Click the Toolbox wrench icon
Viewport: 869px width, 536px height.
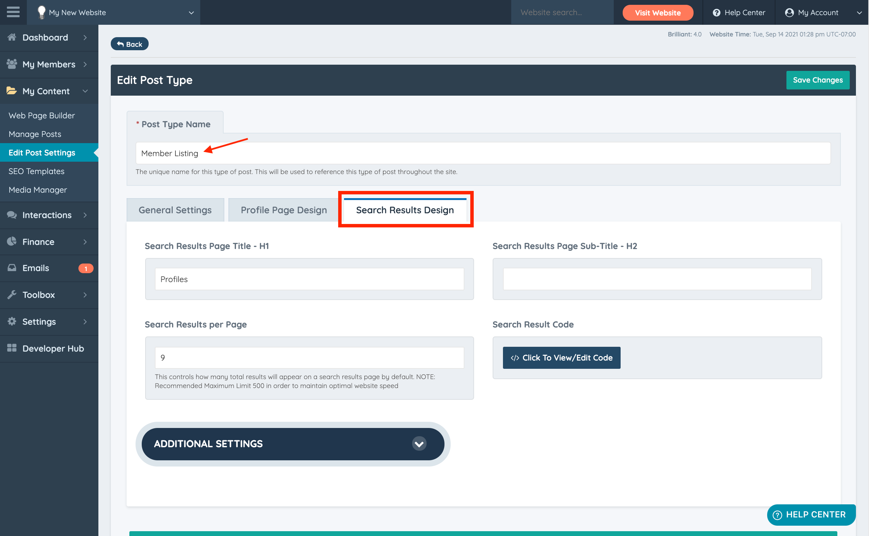pos(12,294)
